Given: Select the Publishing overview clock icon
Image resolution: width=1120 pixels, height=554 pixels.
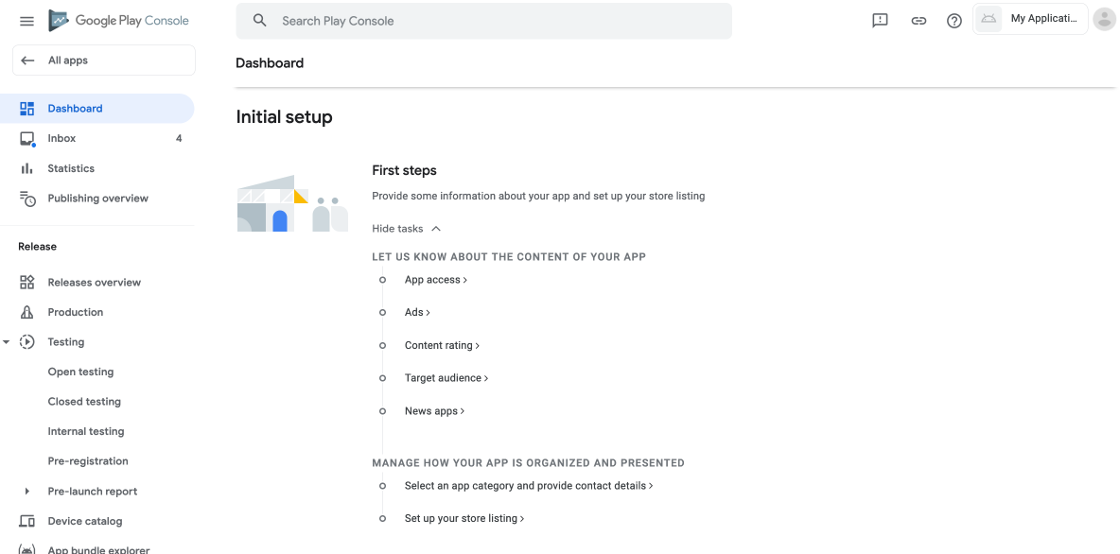Looking at the screenshot, I should [27, 199].
